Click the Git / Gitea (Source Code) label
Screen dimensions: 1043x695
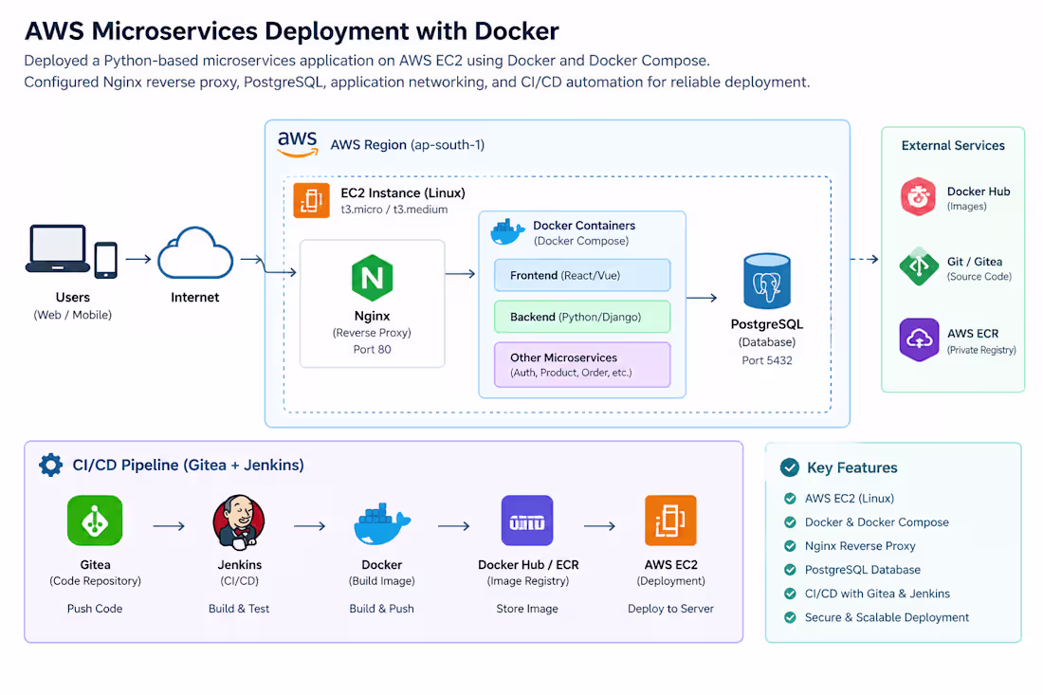point(979,268)
